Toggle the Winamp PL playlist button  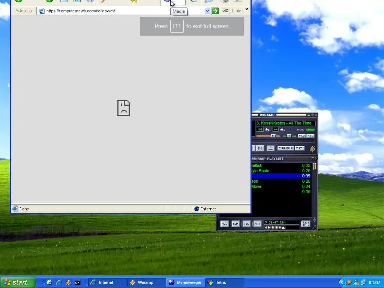(310, 136)
